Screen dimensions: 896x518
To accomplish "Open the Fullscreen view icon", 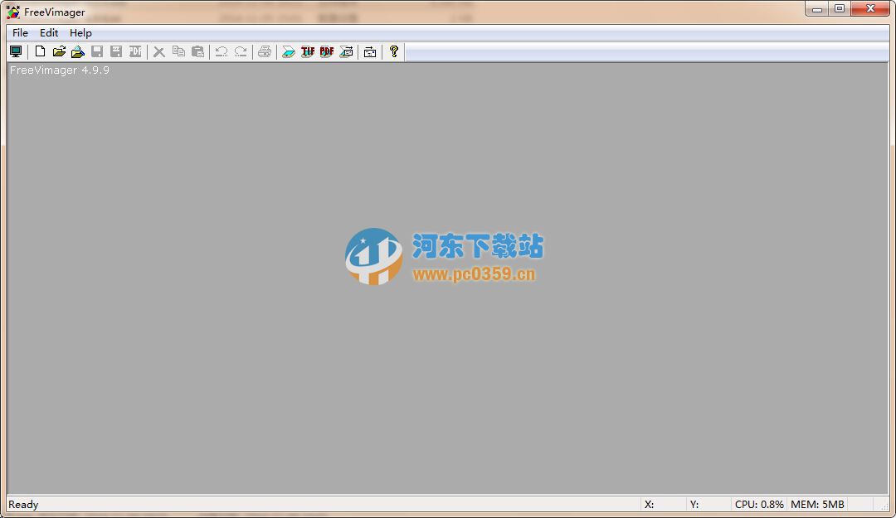I will click(x=16, y=51).
